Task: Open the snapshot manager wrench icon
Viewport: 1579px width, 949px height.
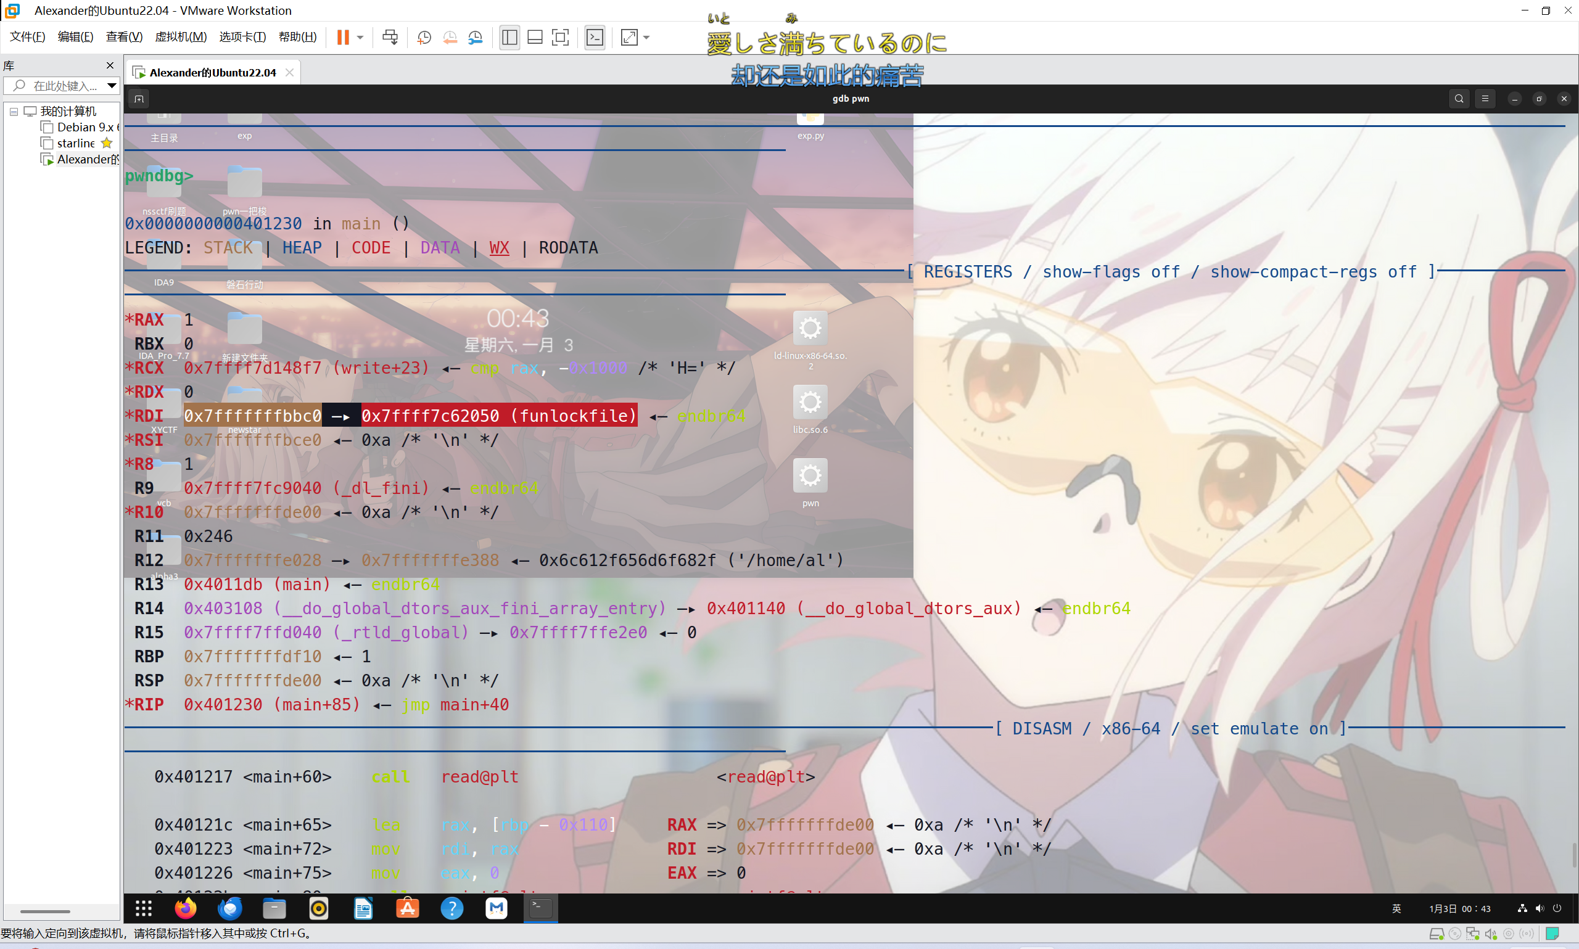Action: click(x=475, y=37)
